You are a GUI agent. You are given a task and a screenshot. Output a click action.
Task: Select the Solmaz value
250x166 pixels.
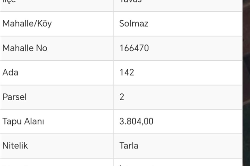[134, 24]
